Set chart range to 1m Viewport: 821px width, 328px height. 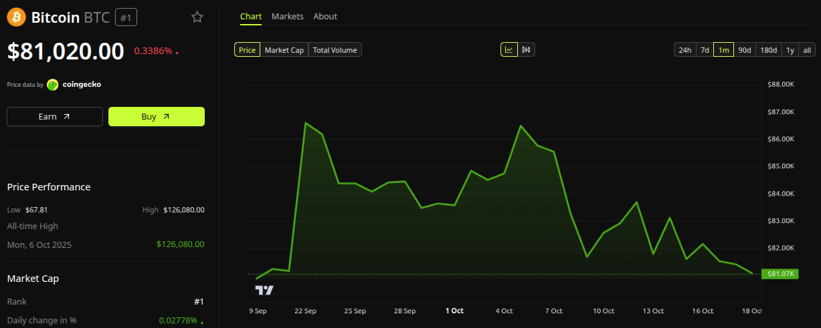coord(723,49)
